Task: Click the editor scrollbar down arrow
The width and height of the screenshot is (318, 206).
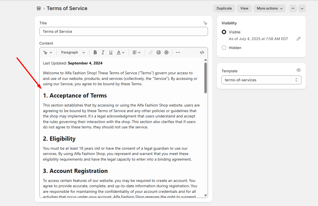Action: coord(206,195)
